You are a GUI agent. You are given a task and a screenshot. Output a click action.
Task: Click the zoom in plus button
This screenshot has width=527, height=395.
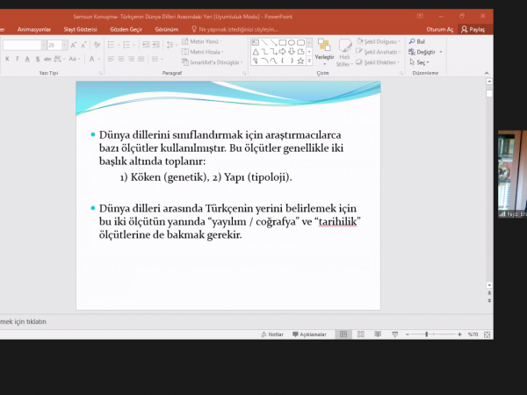coord(459,334)
